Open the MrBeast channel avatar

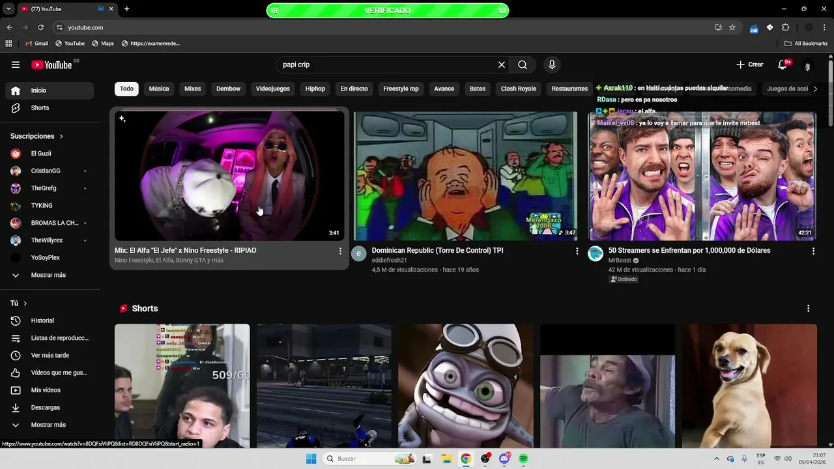click(x=596, y=253)
